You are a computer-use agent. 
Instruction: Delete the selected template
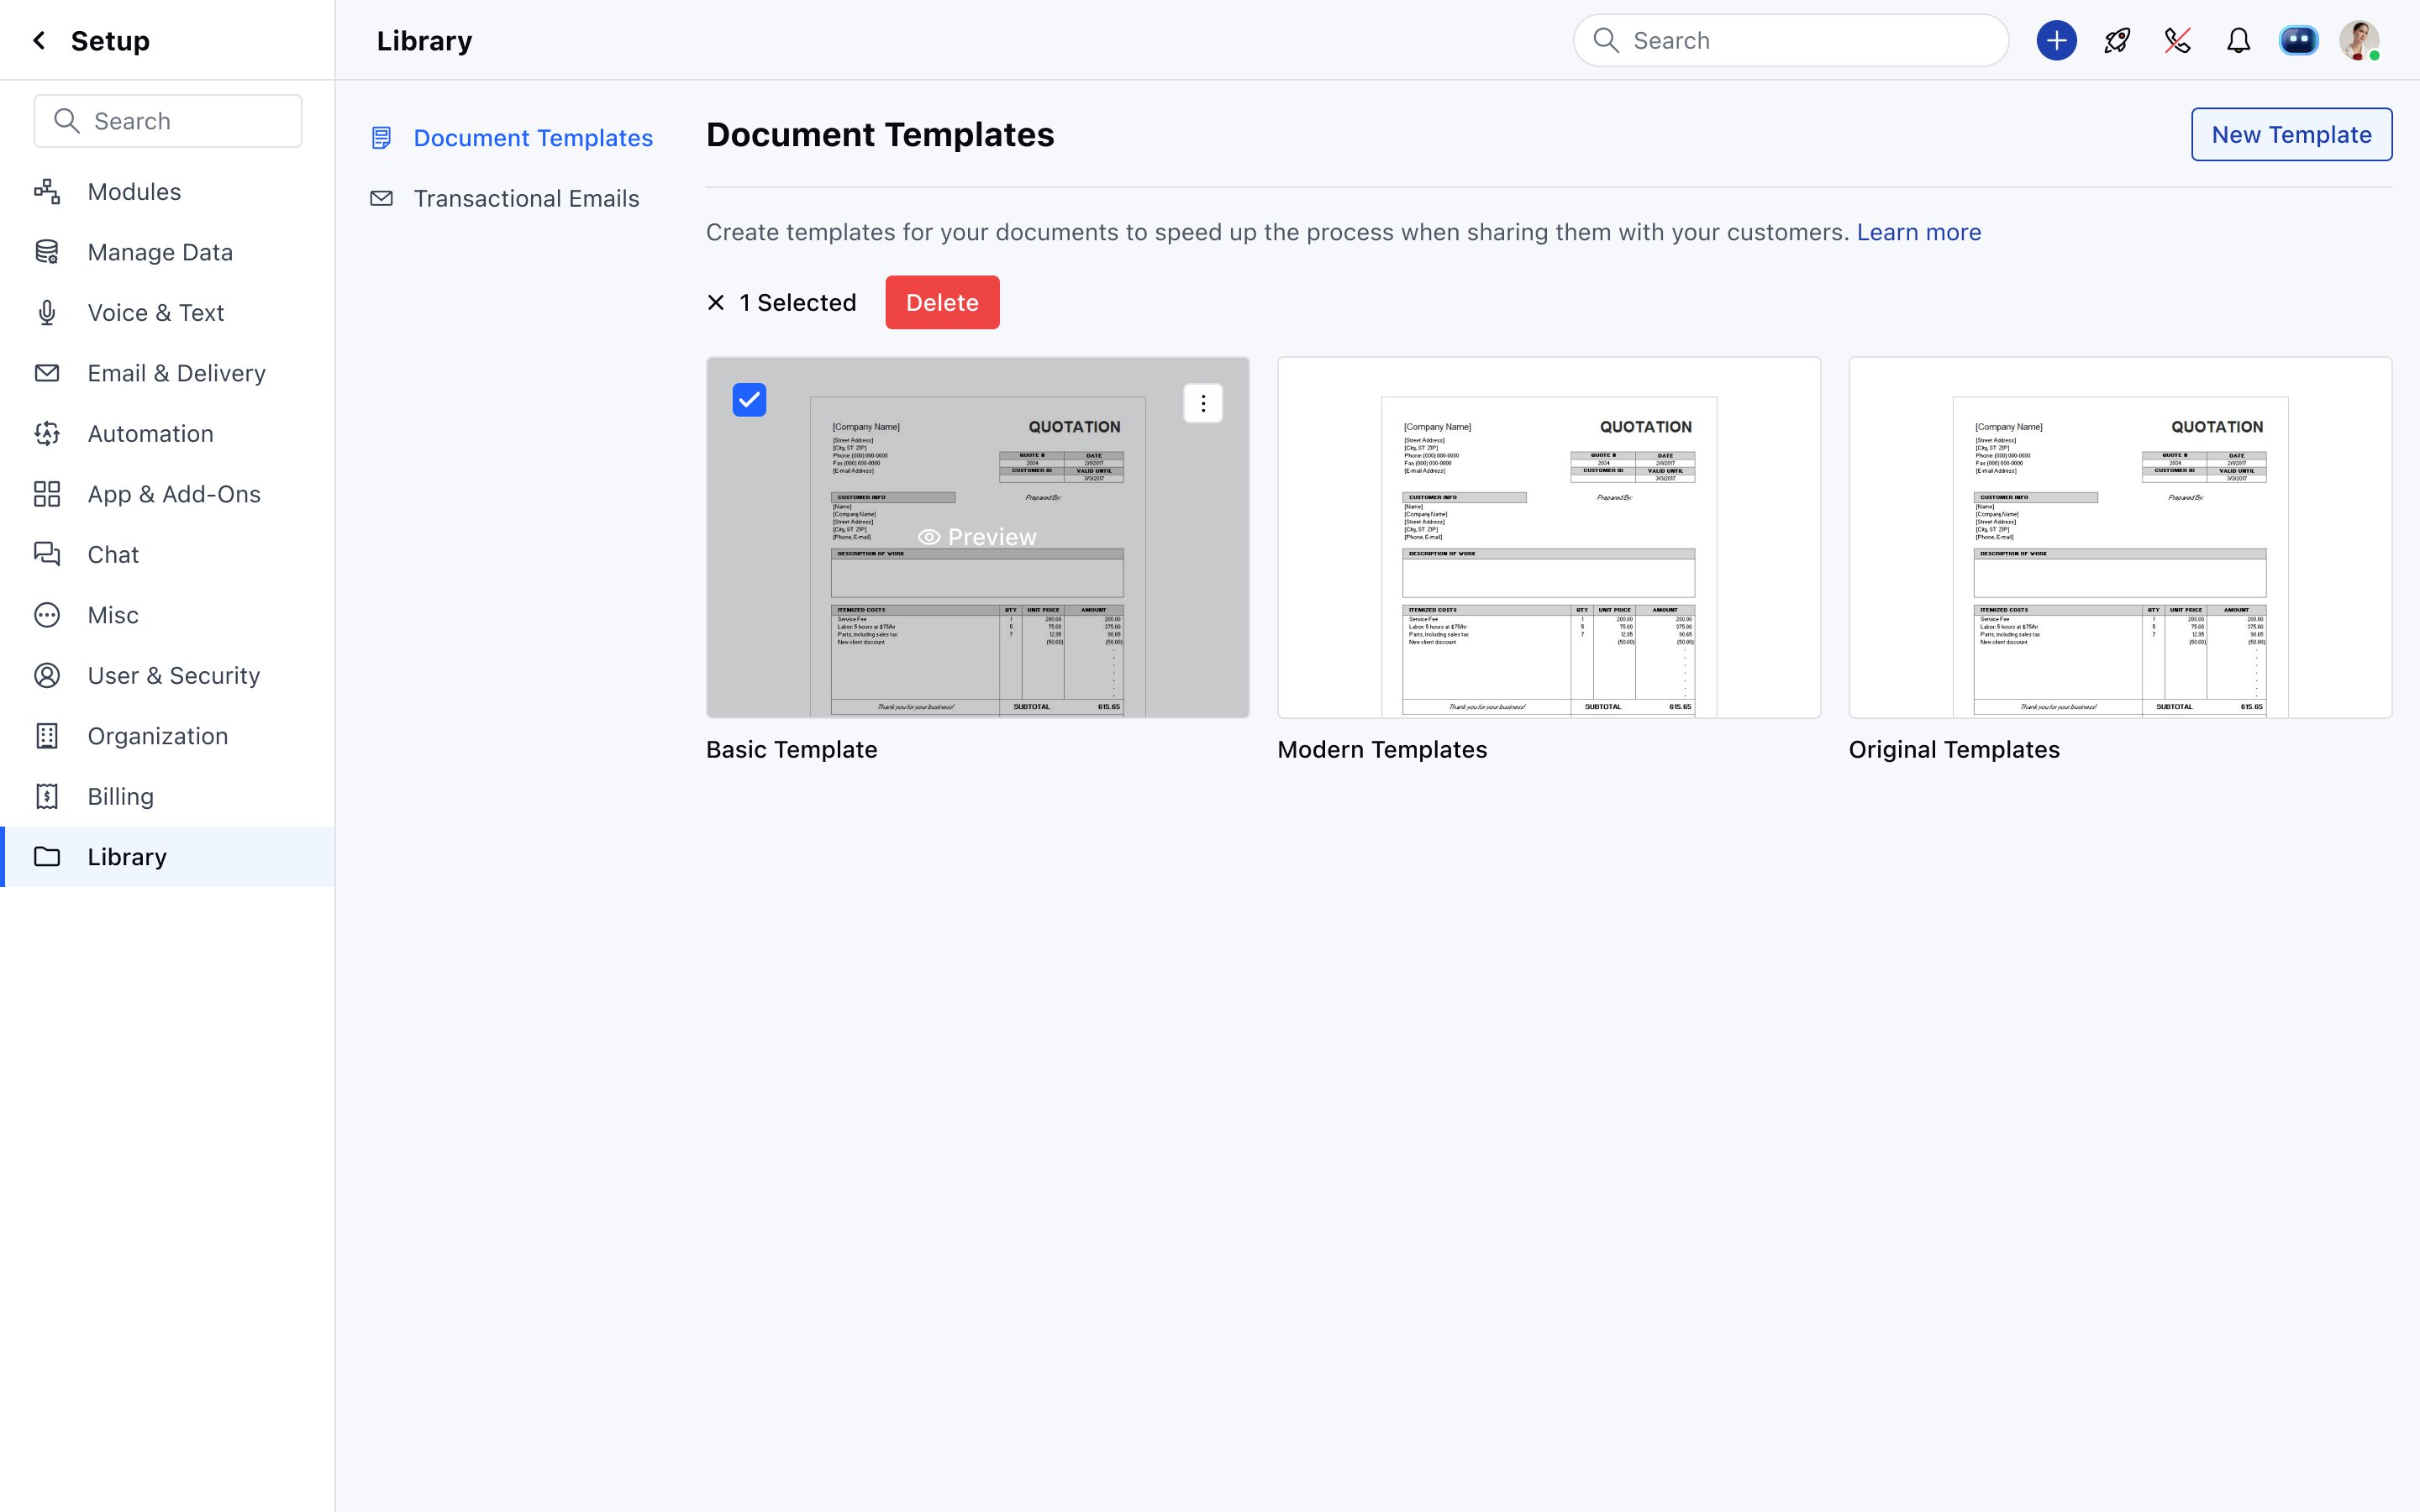[x=942, y=302]
